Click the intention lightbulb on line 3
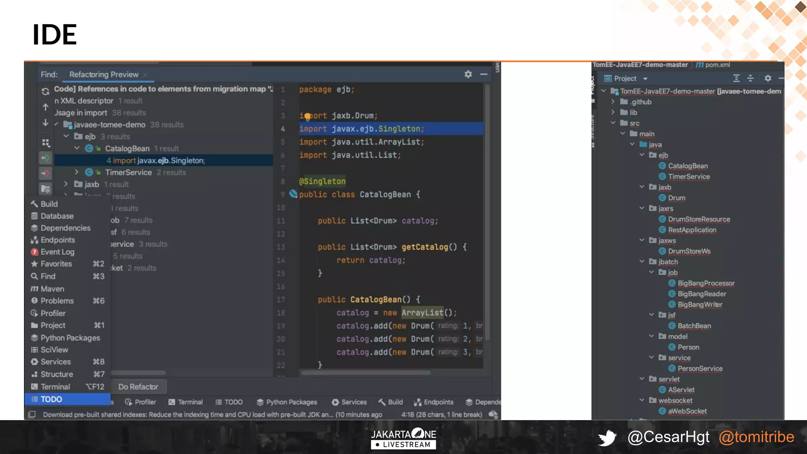This screenshot has width=807, height=454. (307, 116)
